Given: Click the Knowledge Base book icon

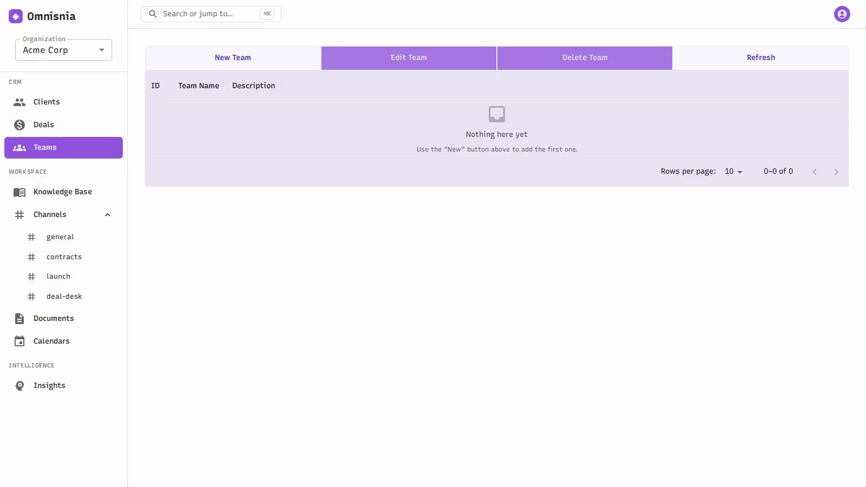Looking at the screenshot, I should point(19,192).
